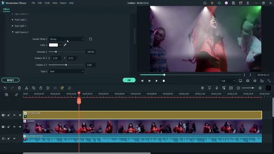Viewport: 274px width, 154px height.
Task: Click the playback icon between rewind and play
Action: pyautogui.click(x=149, y=81)
